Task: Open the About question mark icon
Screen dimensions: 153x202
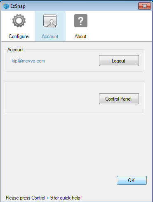Action: pyautogui.click(x=81, y=21)
